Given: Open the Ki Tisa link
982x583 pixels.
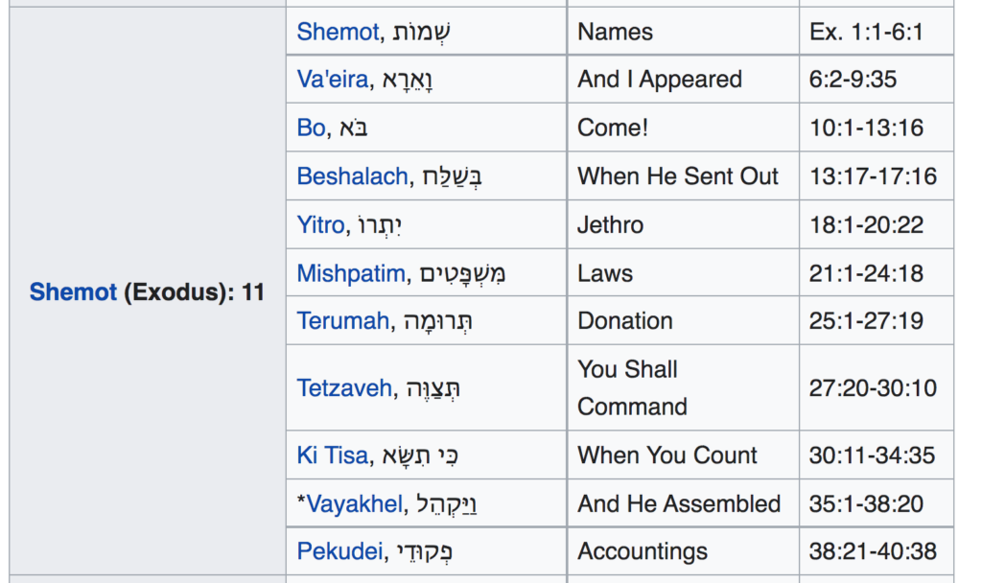Looking at the screenshot, I should [x=332, y=455].
